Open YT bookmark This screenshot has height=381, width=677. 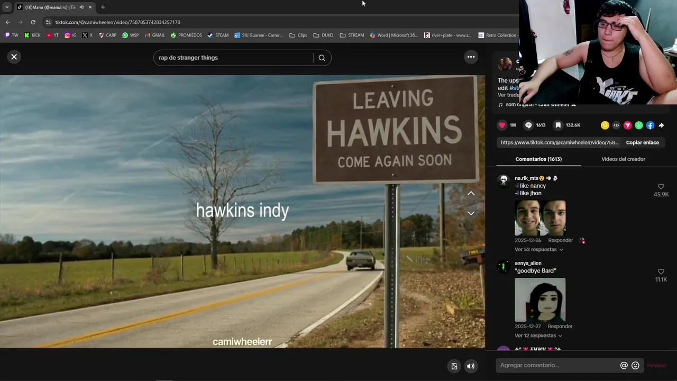[x=52, y=35]
